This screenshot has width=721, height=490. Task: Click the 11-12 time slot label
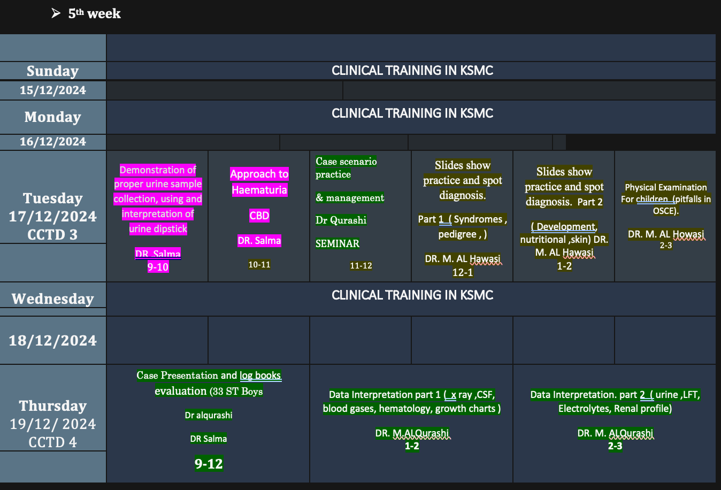tap(360, 266)
